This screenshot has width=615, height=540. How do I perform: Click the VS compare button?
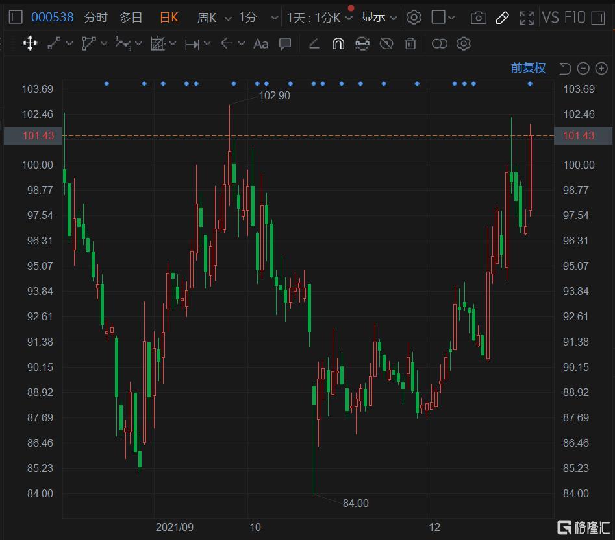[550, 18]
